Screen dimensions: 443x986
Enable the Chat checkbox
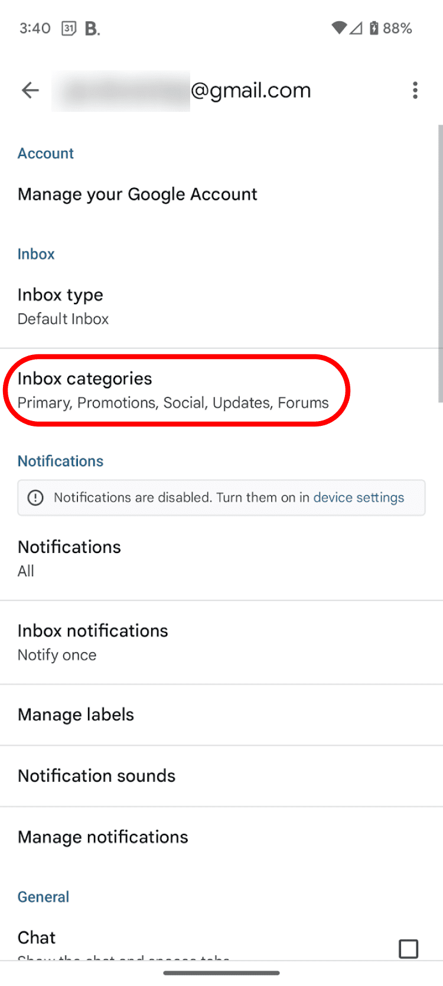click(408, 948)
